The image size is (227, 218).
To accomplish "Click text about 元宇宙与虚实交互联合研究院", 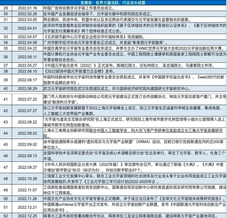I will click(134, 122).
